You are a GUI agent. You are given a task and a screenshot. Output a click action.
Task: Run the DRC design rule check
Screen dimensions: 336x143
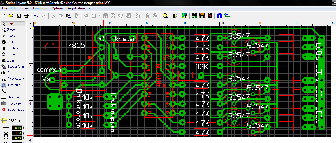[202, 16]
